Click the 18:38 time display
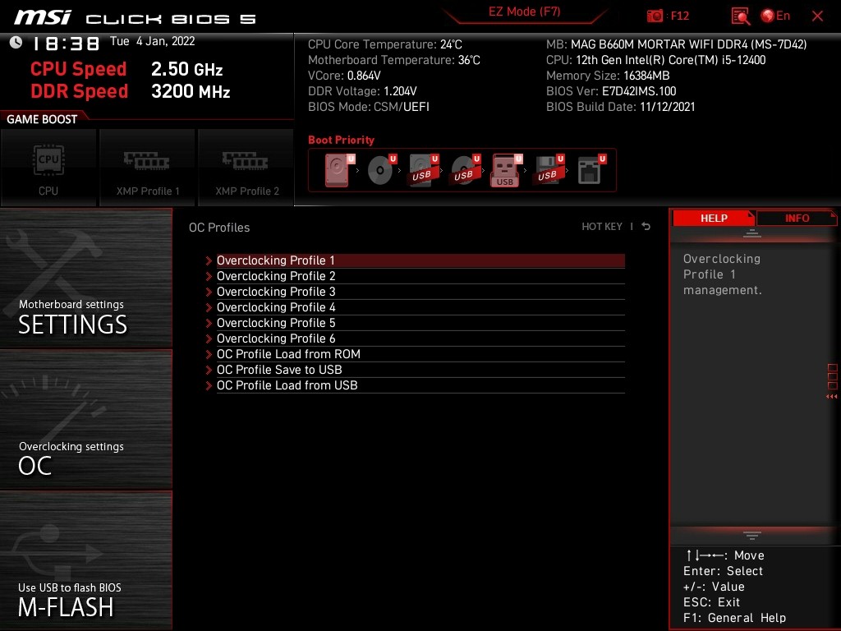Image resolution: width=841 pixels, height=631 pixels. (x=66, y=44)
